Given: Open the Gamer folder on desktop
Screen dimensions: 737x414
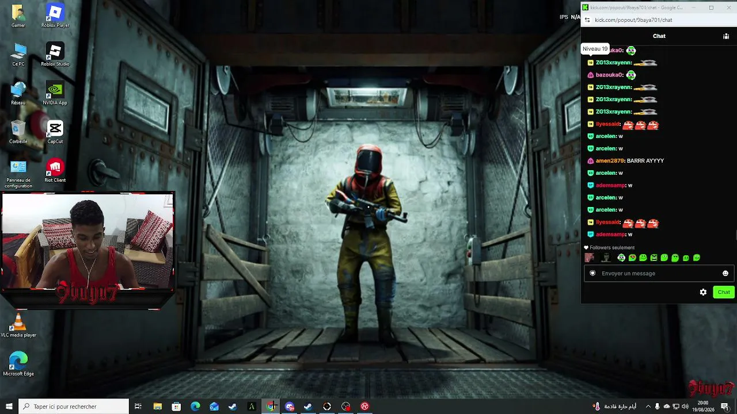Looking at the screenshot, I should (18, 16).
